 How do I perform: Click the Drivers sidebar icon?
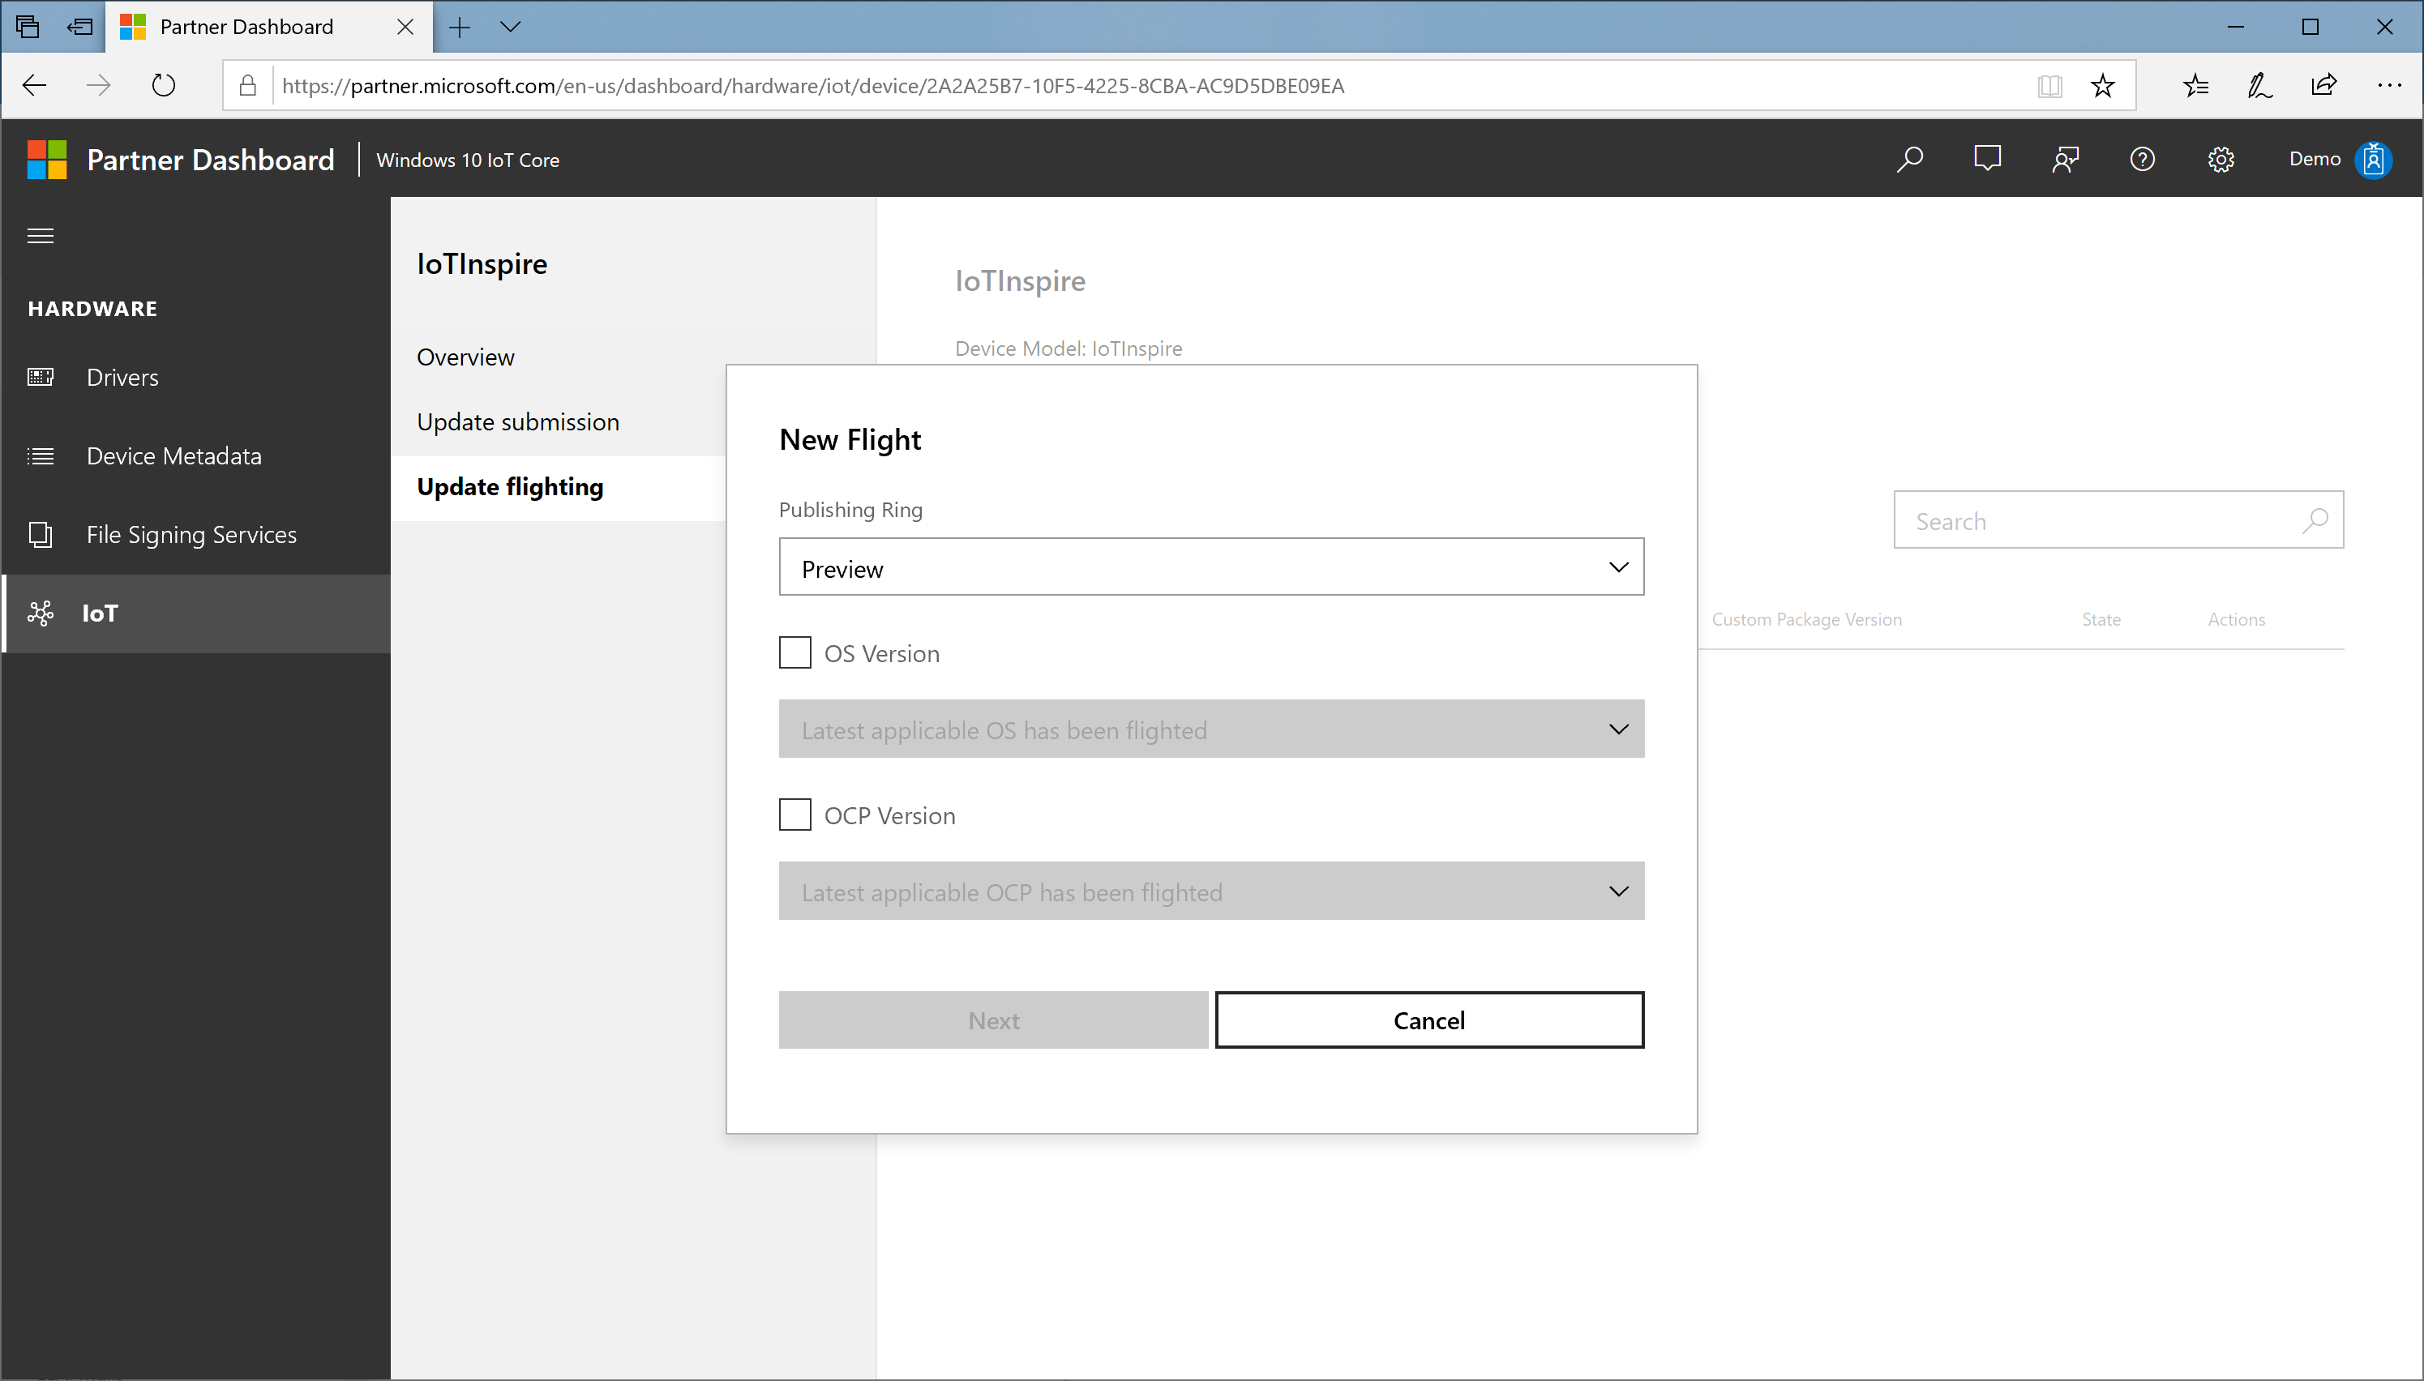pos(43,376)
